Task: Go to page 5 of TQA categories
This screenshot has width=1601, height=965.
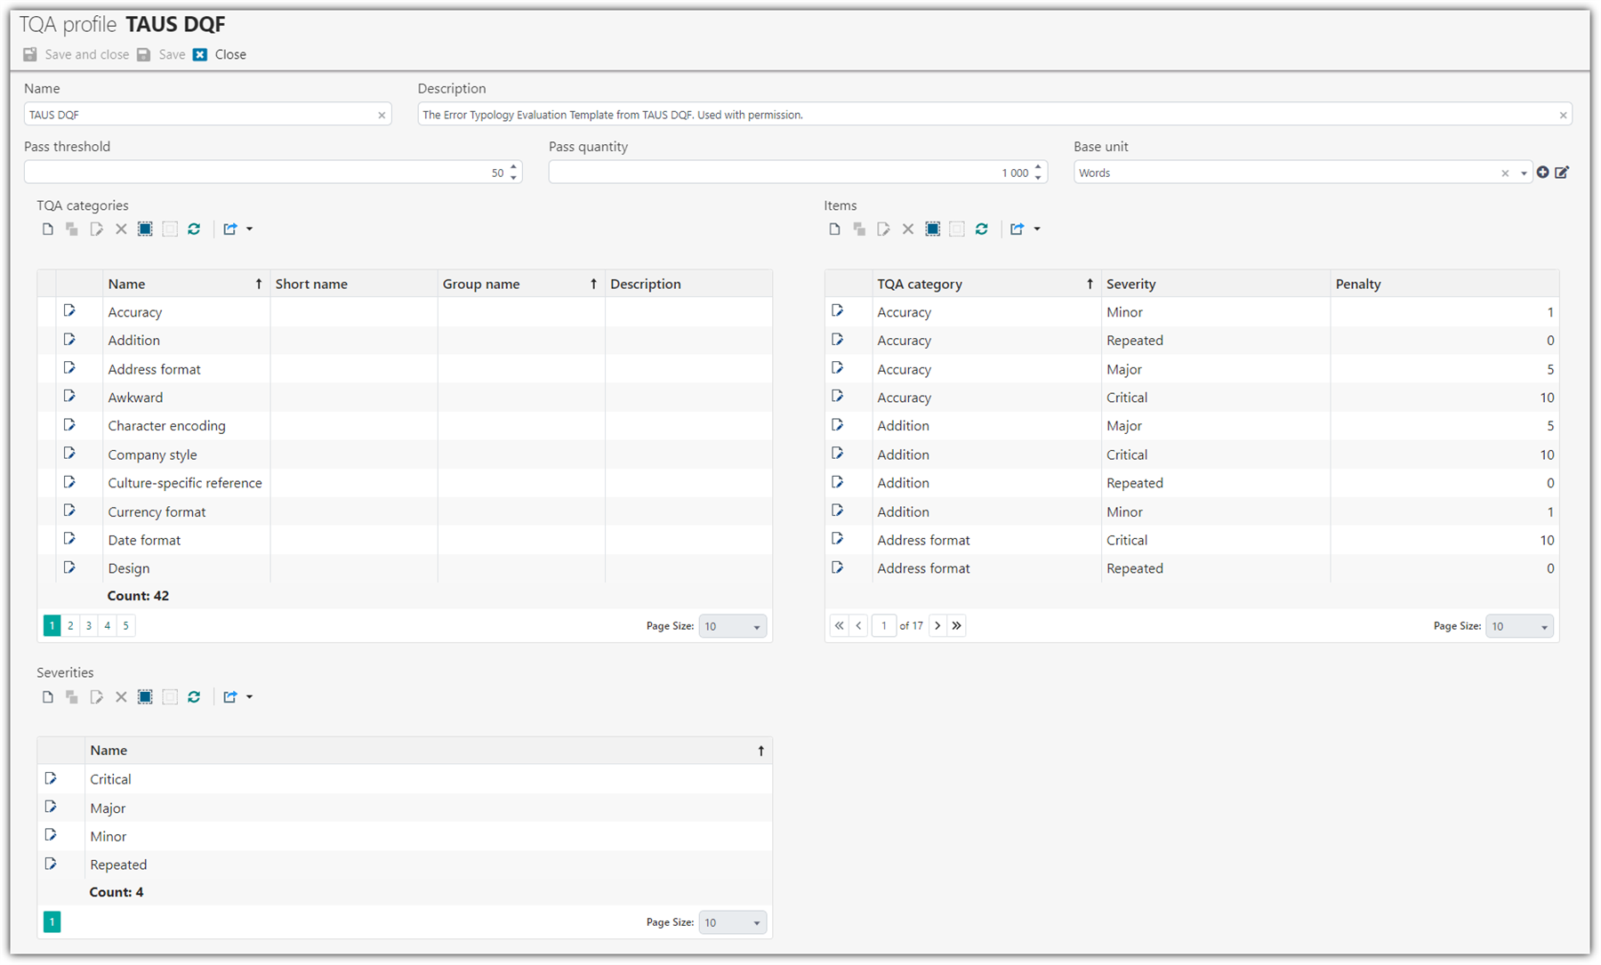Action: pos(126,625)
